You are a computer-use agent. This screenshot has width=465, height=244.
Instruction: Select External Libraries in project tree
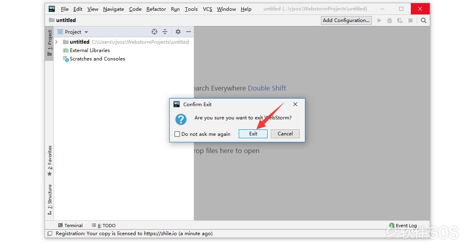coord(89,50)
